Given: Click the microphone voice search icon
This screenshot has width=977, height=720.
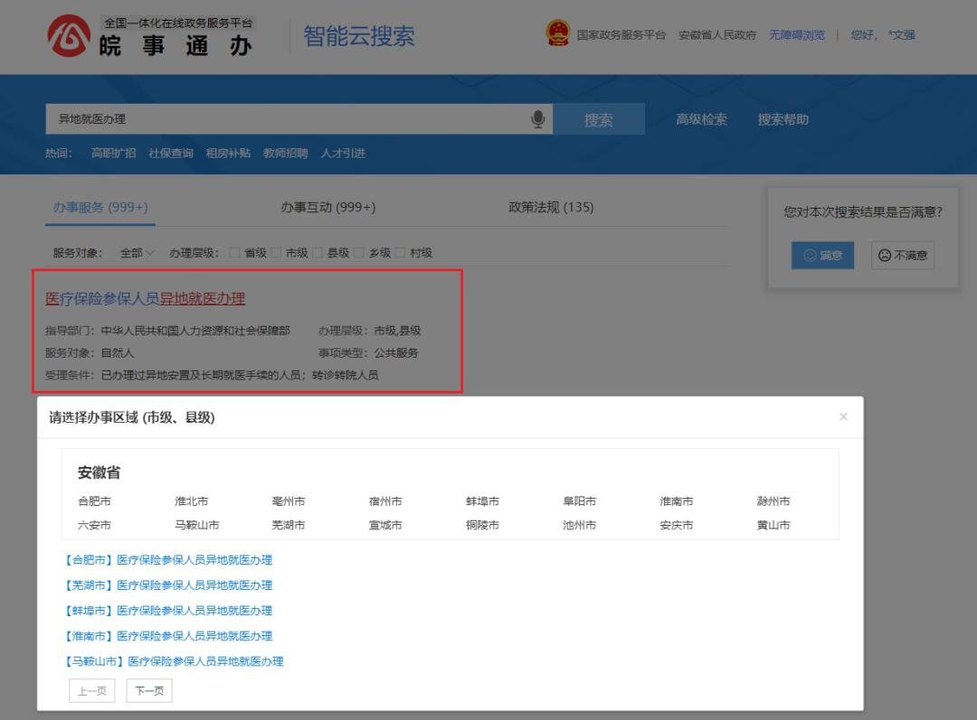Looking at the screenshot, I should [538, 118].
